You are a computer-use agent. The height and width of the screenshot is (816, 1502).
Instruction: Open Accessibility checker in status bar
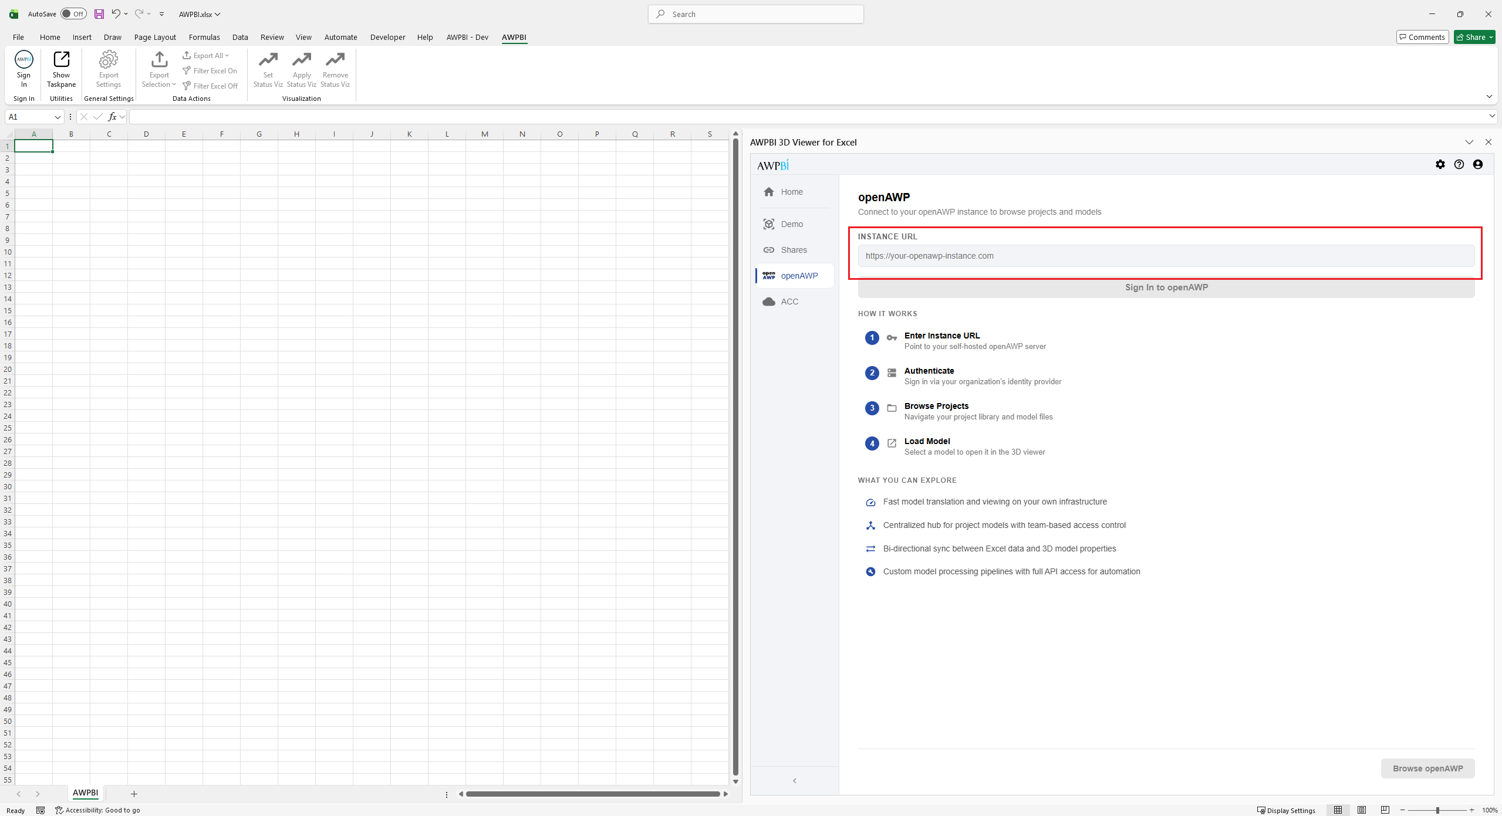pos(98,810)
